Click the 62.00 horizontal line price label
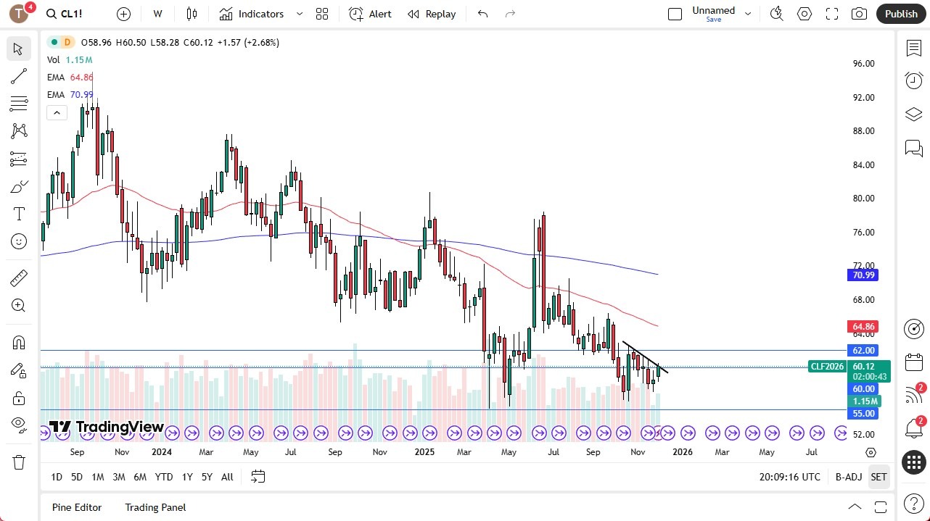Image resolution: width=930 pixels, height=521 pixels. 863,350
